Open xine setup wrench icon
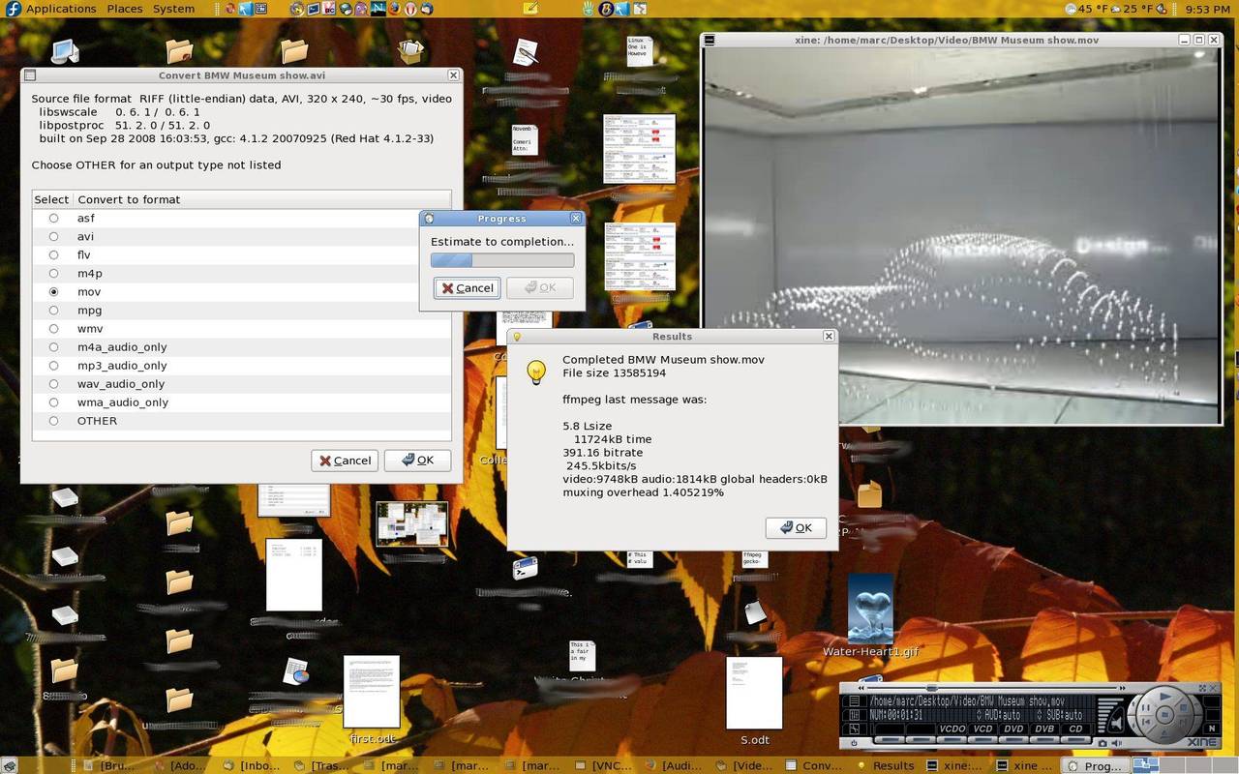Image resolution: width=1239 pixels, height=774 pixels. click(855, 729)
